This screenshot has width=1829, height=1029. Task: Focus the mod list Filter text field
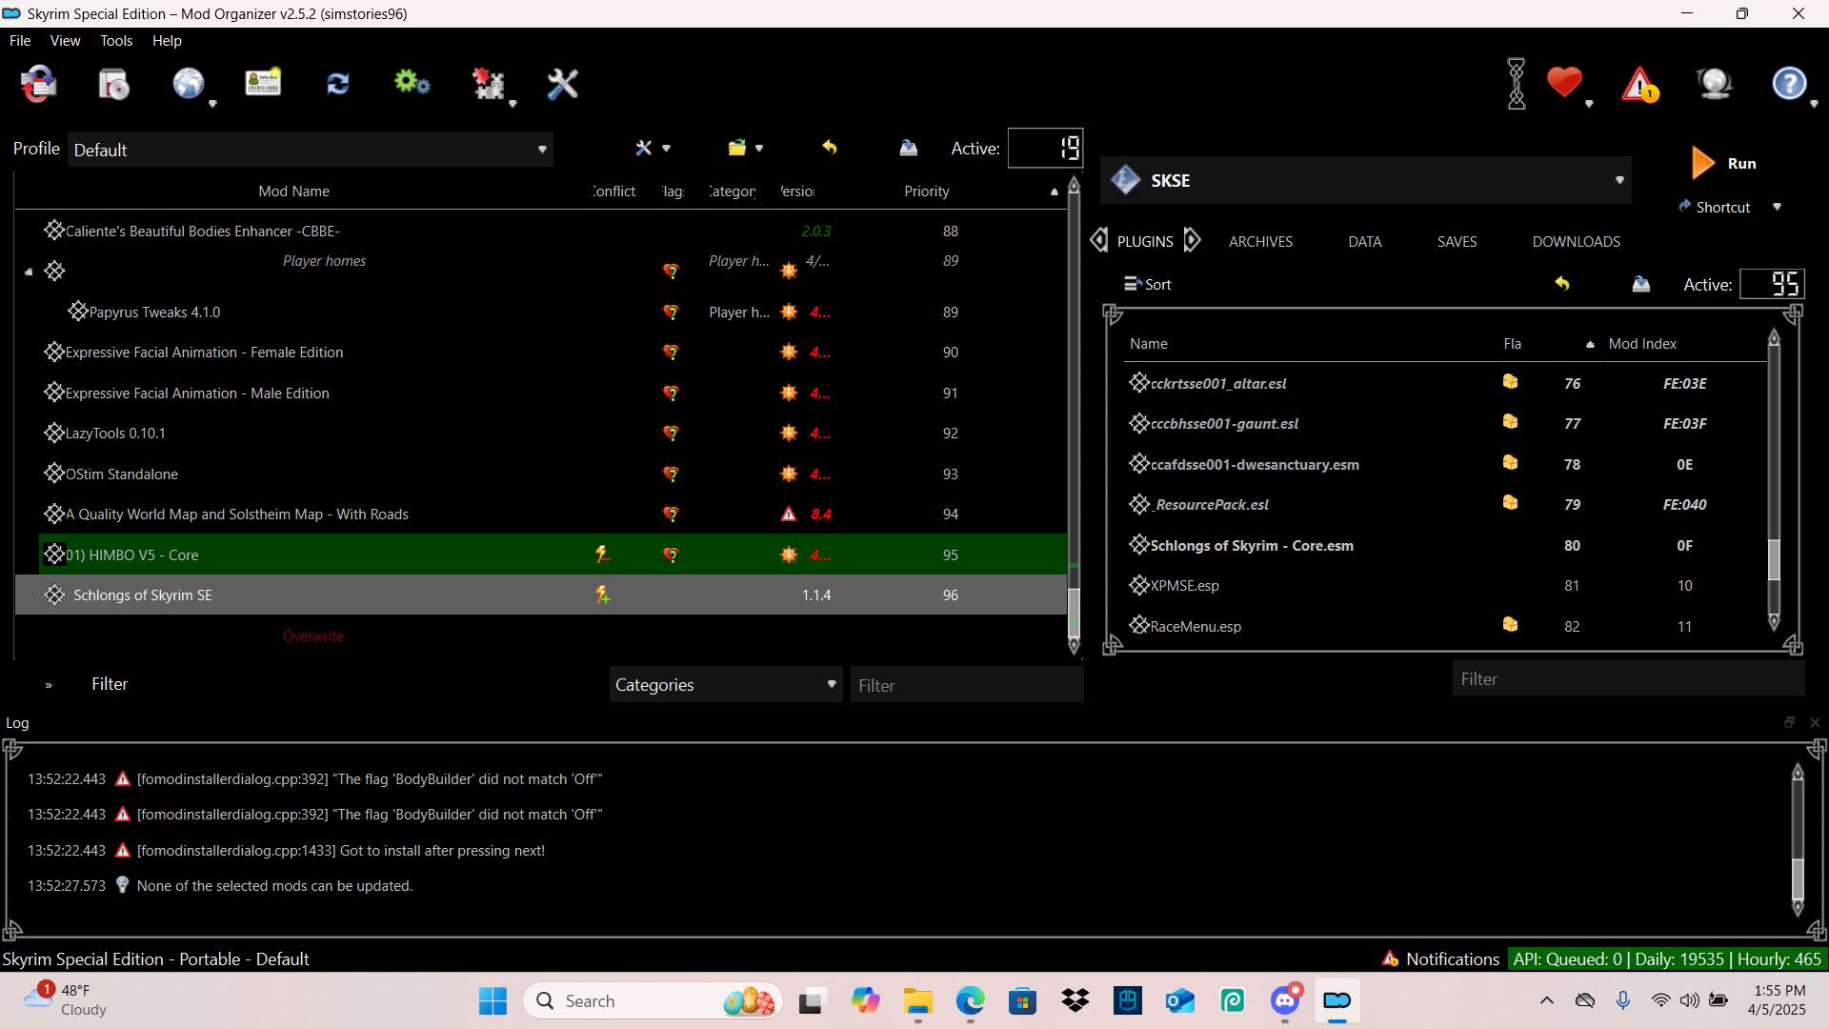[966, 685]
